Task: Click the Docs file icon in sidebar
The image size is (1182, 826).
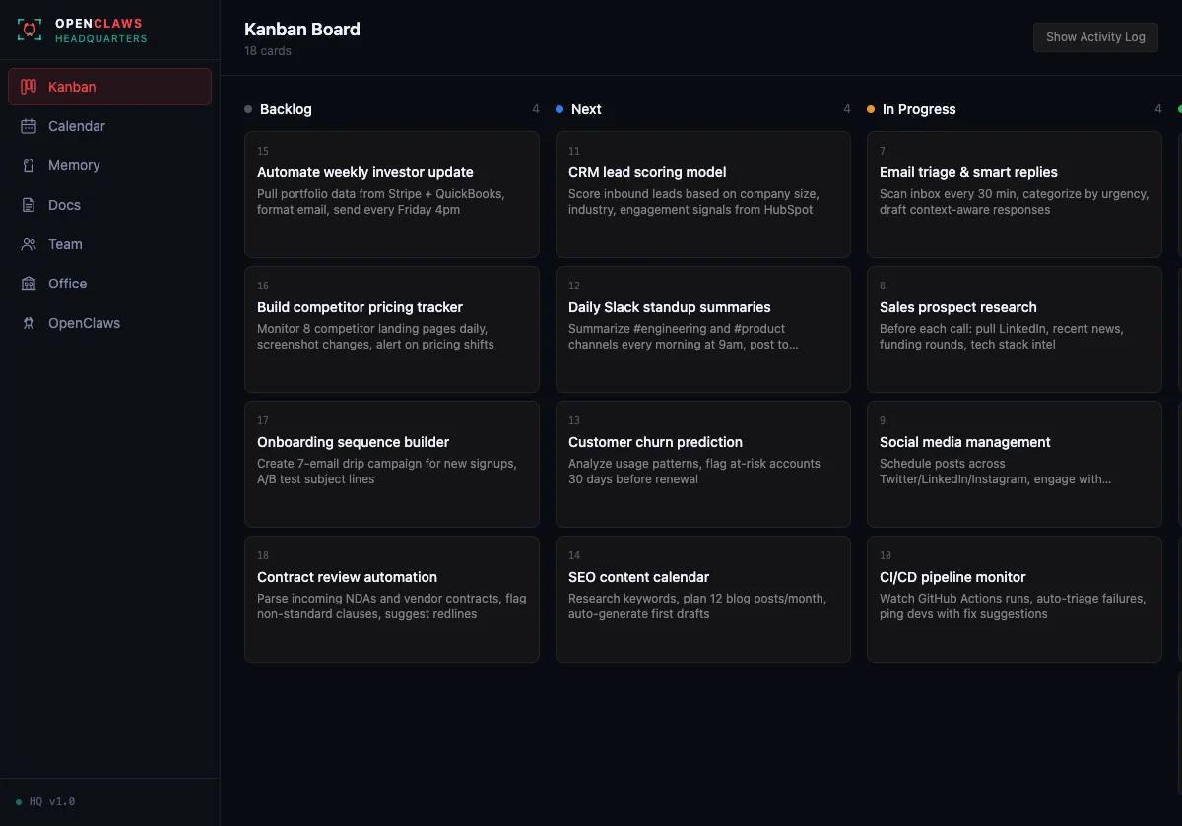Action: [x=29, y=205]
